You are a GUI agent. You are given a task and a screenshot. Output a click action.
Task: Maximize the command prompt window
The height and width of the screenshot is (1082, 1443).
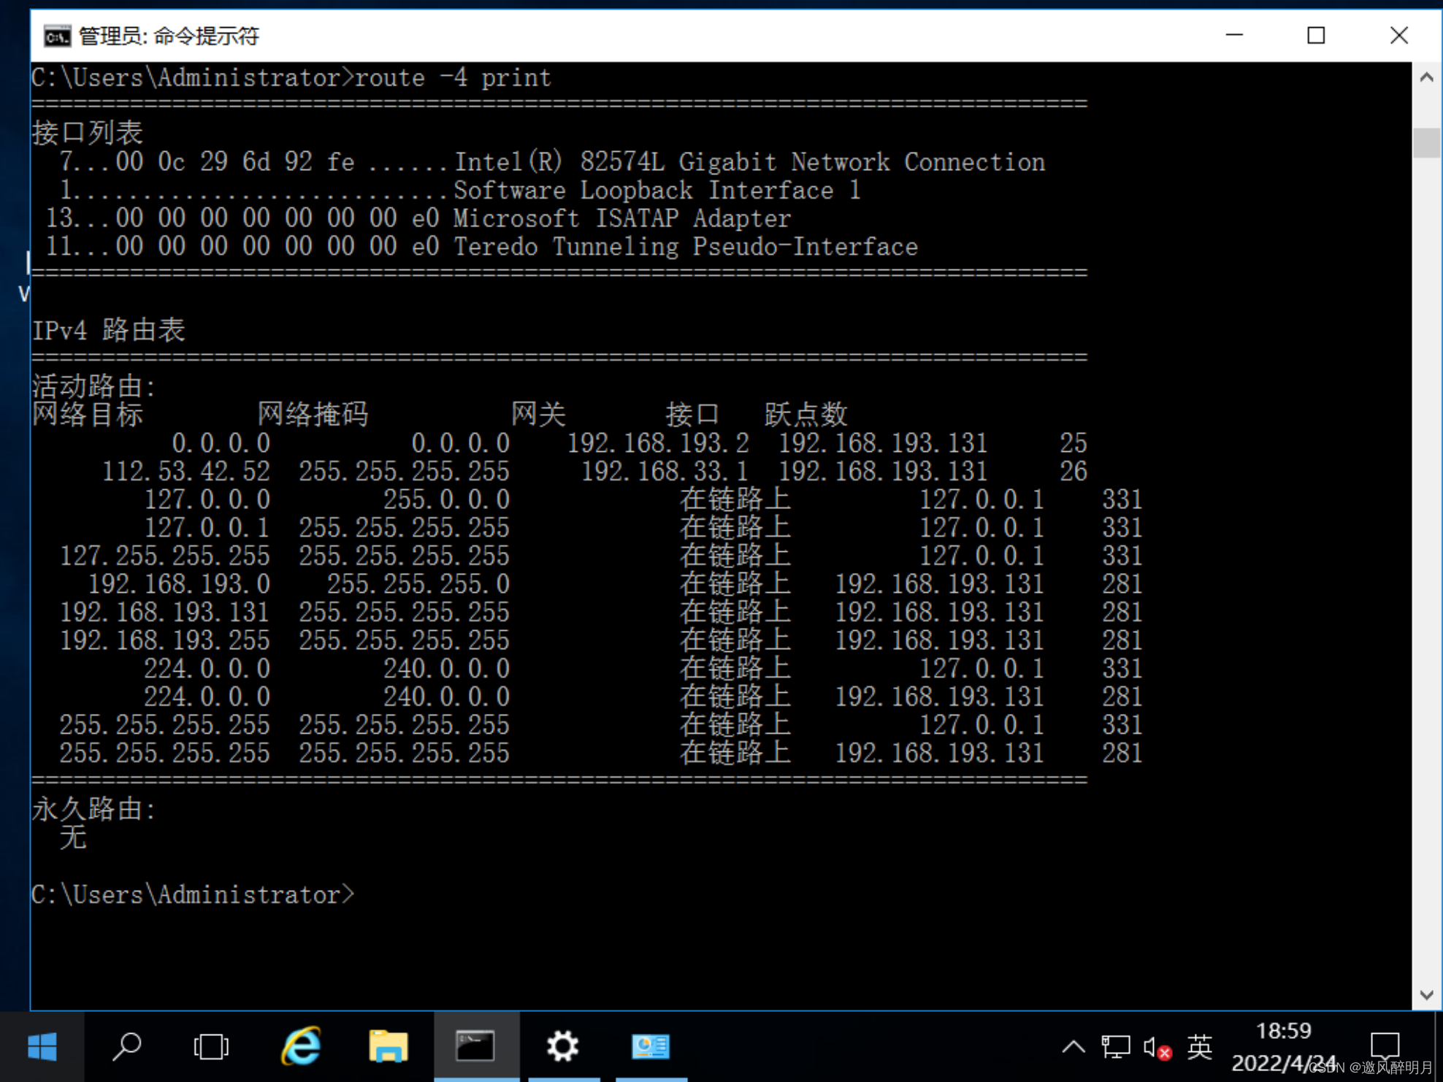click(x=1316, y=36)
